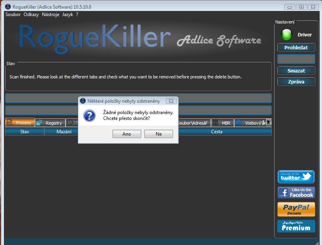Click the progress bar in the Nastavení panel
This screenshot has height=245, width=322.
296,59
